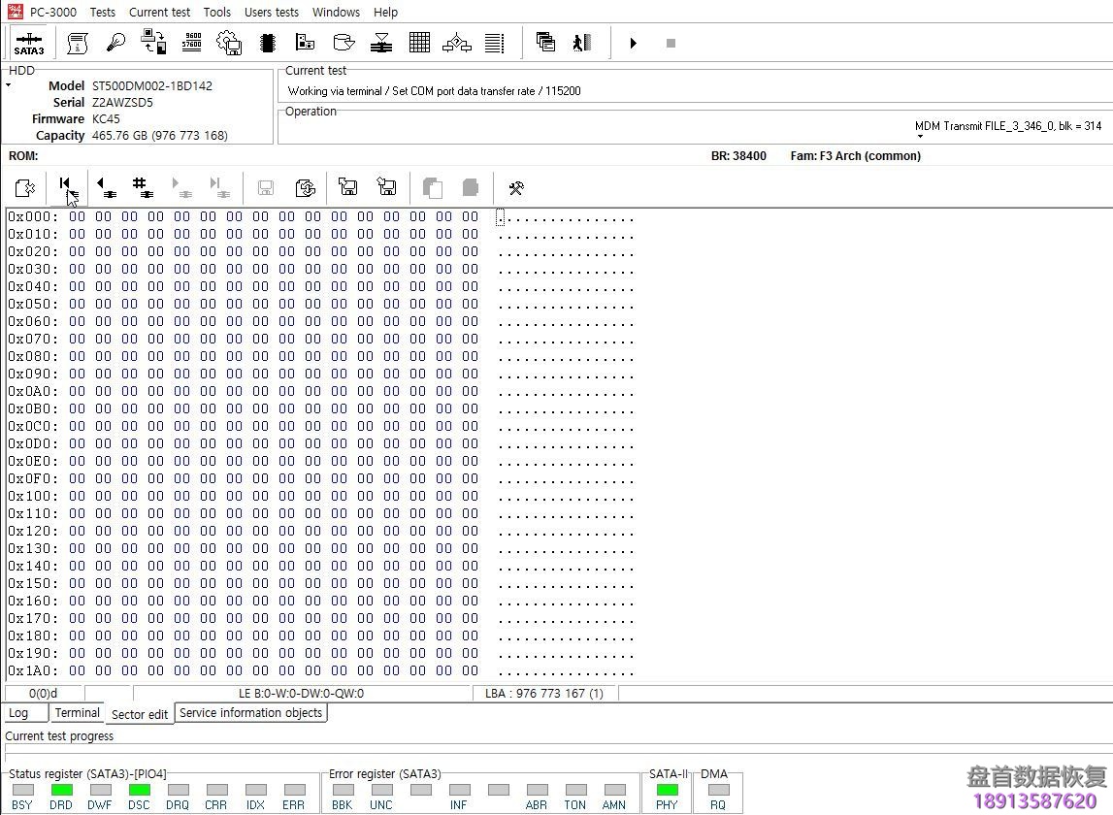Switch to the Terminal tab
Screen dimensions: 1113x815
click(77, 712)
